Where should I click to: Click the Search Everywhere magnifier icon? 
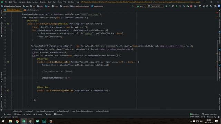(215, 6)
